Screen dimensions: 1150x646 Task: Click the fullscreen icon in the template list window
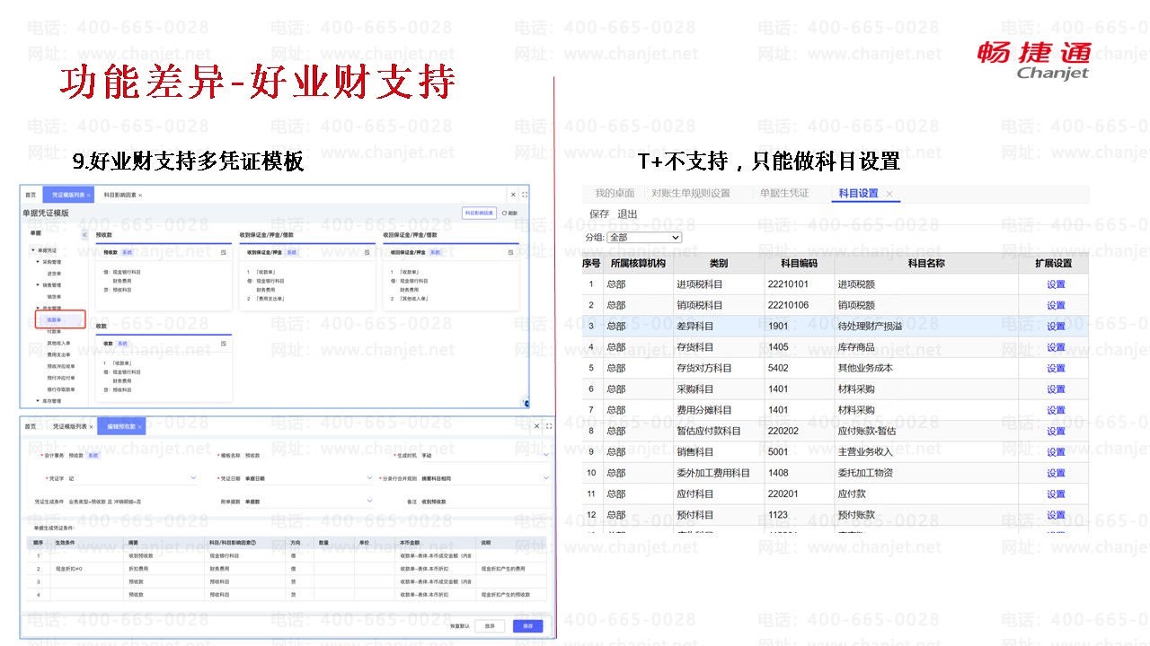(x=525, y=195)
